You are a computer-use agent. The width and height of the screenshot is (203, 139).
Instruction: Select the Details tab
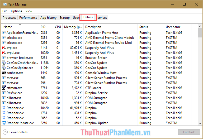[88, 17]
